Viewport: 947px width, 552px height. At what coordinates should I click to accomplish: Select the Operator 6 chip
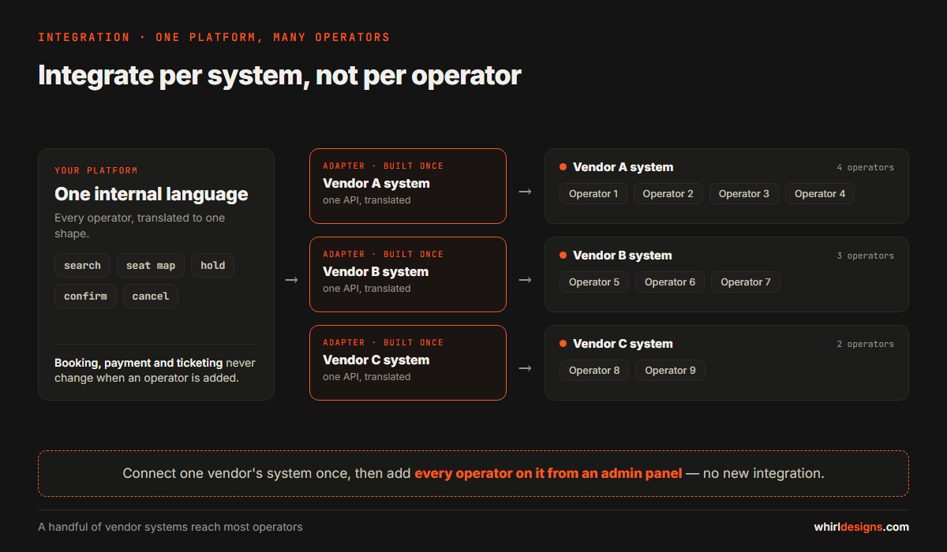click(x=670, y=282)
